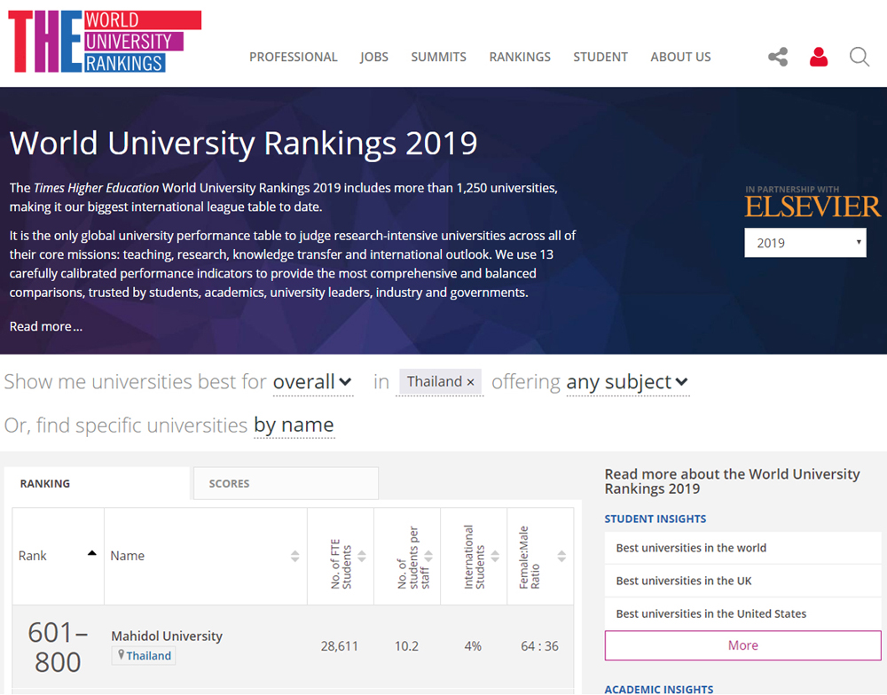887x695 pixels.
Task: Expand the 'any subject' dropdown
Action: [627, 382]
